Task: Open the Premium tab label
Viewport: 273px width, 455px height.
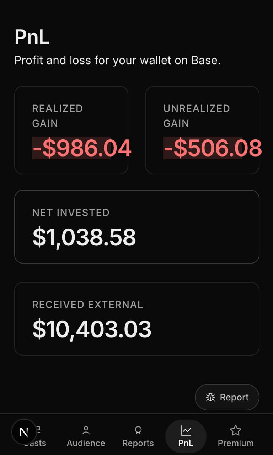Action: 235,443
